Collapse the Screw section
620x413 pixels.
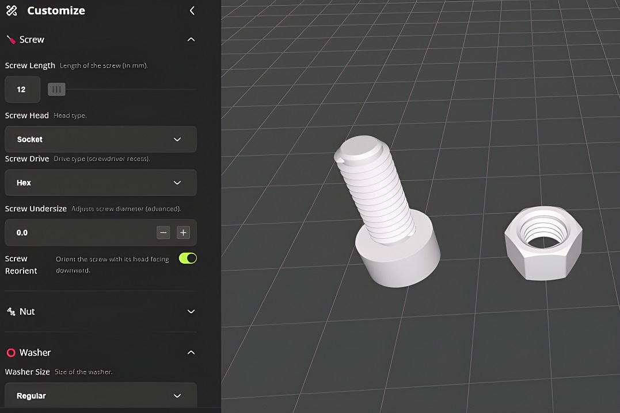pyautogui.click(x=191, y=40)
